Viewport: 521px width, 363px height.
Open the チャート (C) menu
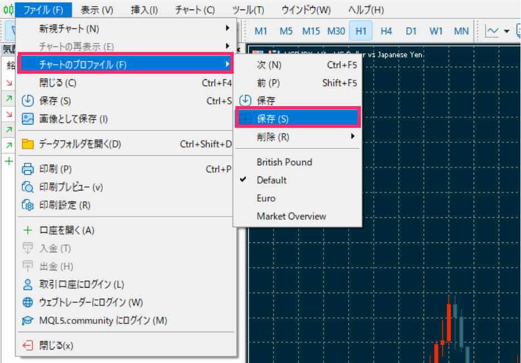194,10
